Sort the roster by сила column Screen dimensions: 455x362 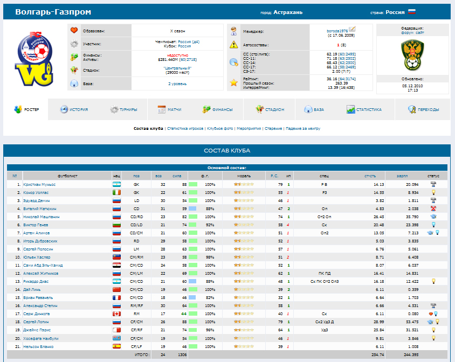click(177, 176)
